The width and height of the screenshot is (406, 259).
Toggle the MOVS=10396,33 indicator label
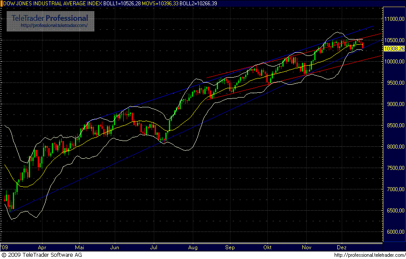[x=159, y=4]
